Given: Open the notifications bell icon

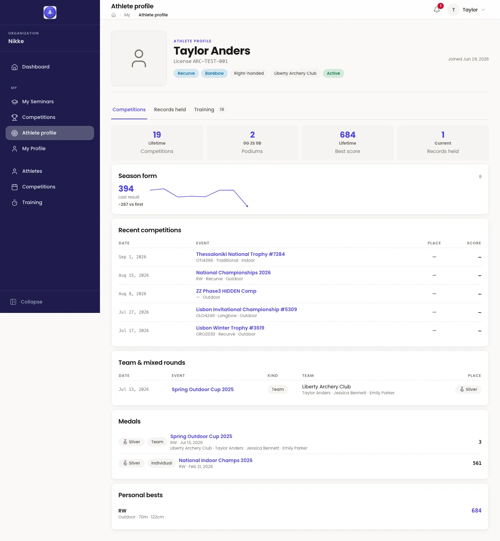Looking at the screenshot, I should 437,10.
